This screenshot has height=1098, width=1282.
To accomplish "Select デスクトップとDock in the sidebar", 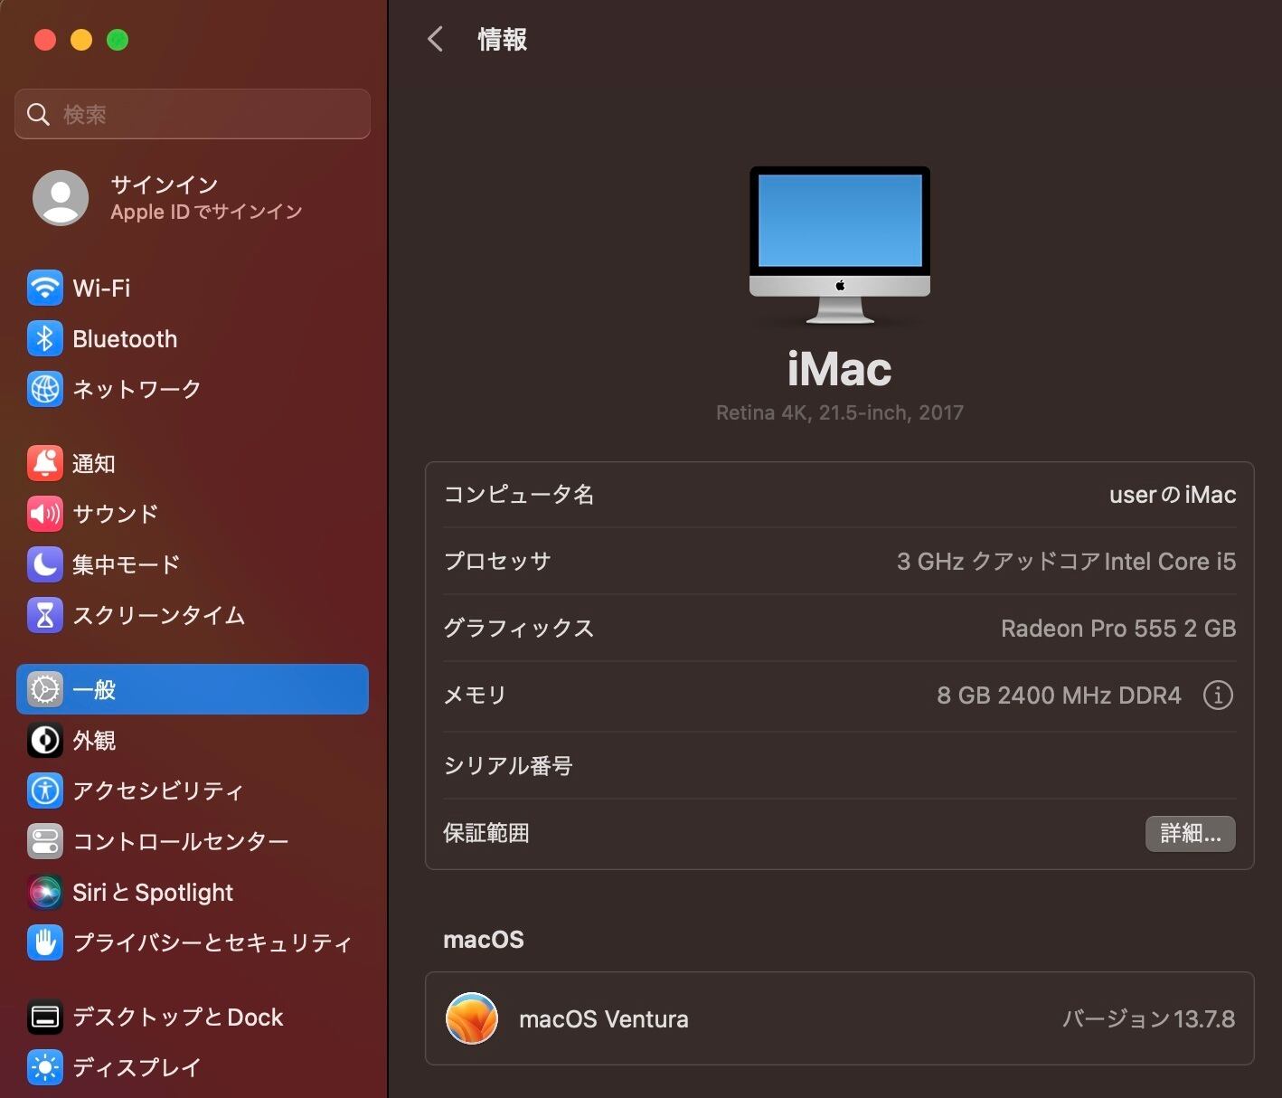I will [193, 1017].
